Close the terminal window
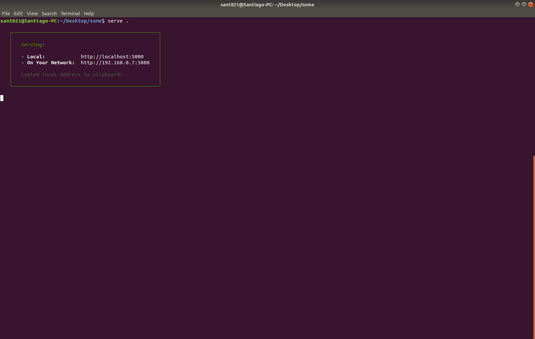 530,4
